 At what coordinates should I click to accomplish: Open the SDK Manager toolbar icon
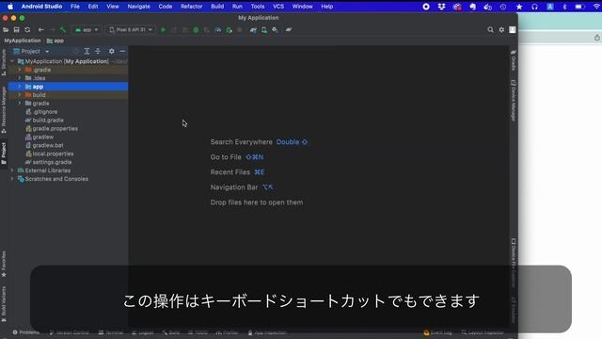(275, 29)
